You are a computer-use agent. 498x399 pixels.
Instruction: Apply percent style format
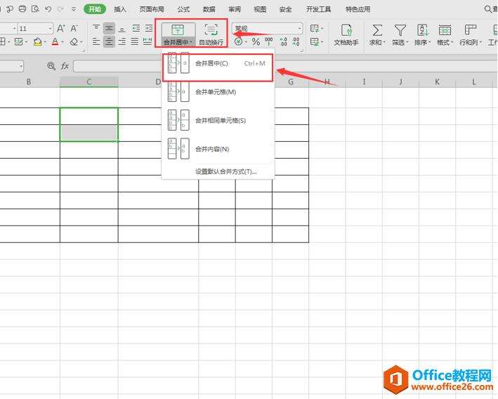click(256, 41)
